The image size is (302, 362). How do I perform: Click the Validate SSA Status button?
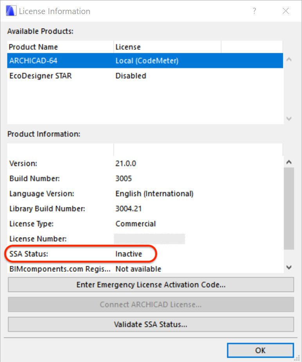coord(151,324)
